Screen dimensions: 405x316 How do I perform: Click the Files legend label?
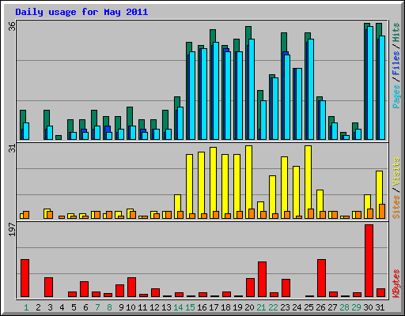pyautogui.click(x=396, y=62)
